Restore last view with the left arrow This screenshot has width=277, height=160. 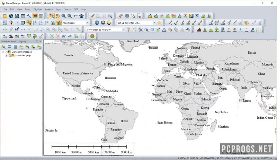75,16
